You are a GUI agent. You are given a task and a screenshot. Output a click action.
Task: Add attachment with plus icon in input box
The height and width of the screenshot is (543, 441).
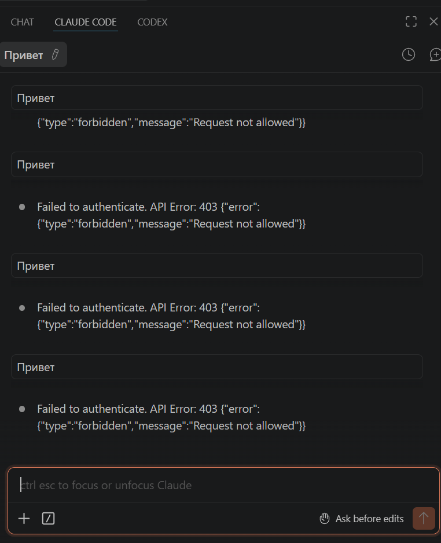coord(24,519)
